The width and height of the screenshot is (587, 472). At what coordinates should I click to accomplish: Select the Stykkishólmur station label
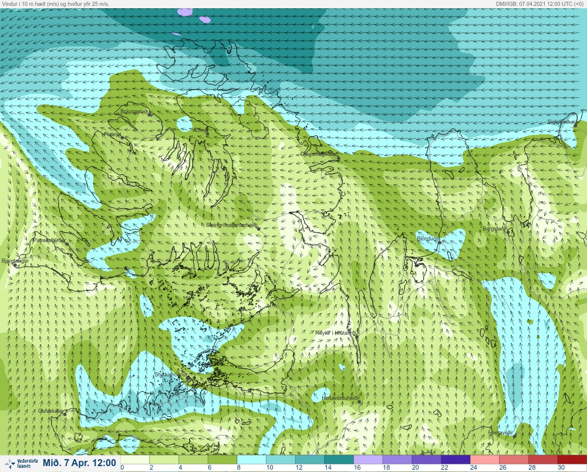click(171, 375)
